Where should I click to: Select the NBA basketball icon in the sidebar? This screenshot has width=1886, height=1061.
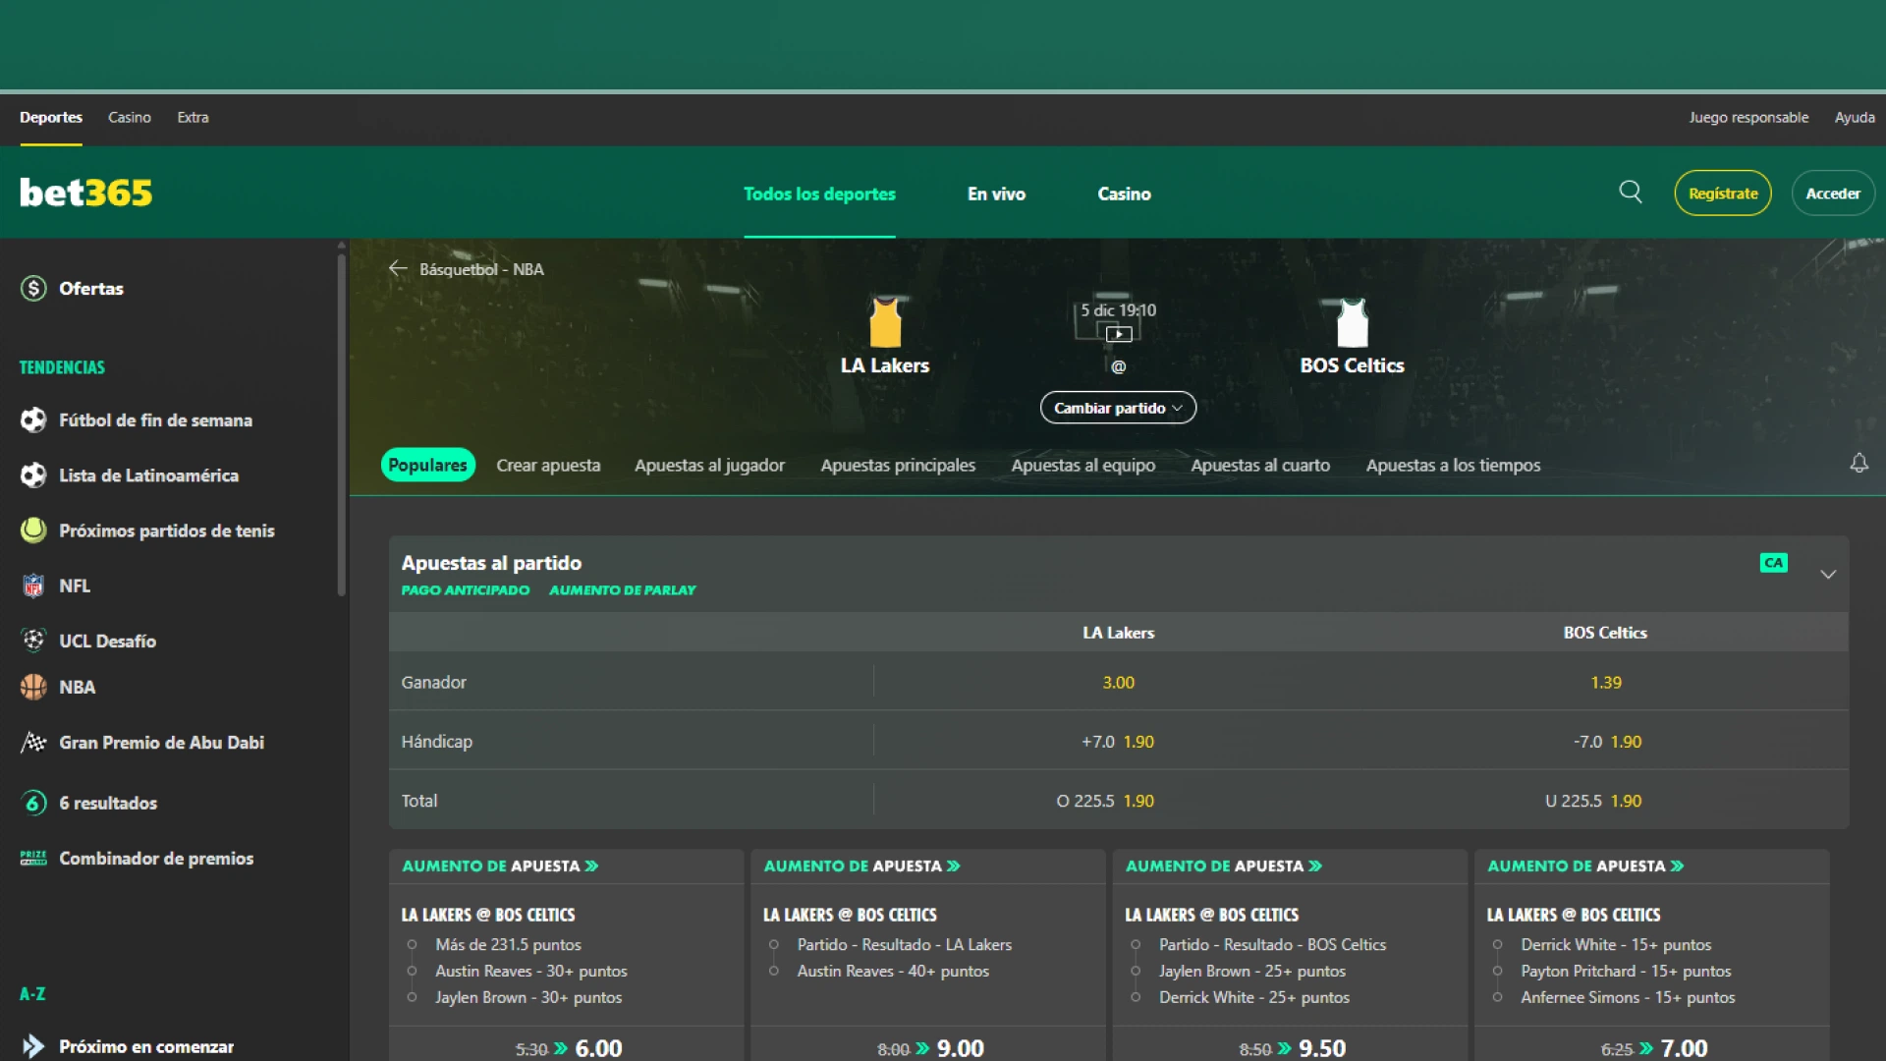[33, 687]
